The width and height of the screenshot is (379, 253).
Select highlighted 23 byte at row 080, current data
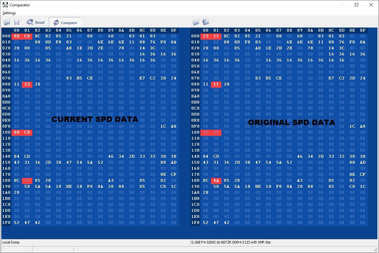click(27, 84)
